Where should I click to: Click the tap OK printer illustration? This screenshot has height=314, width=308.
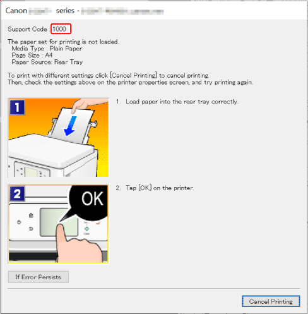coord(58,224)
